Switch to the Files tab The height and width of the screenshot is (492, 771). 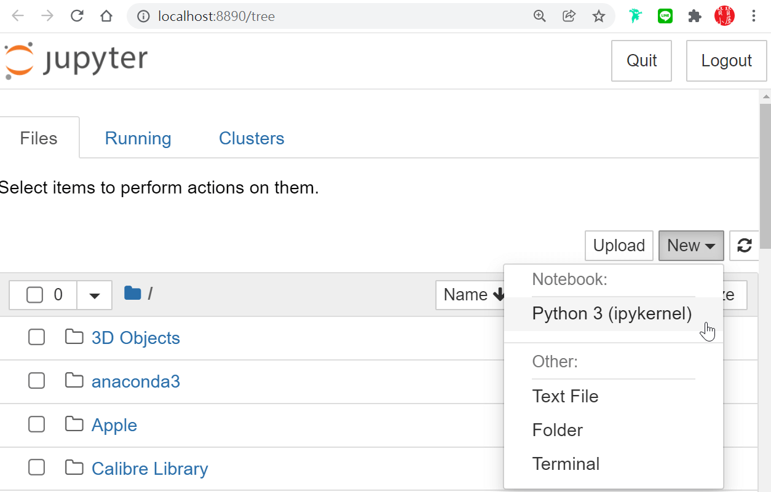[x=39, y=138]
